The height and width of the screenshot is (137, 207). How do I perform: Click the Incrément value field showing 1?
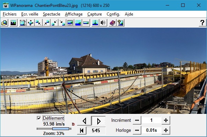coord(151,120)
